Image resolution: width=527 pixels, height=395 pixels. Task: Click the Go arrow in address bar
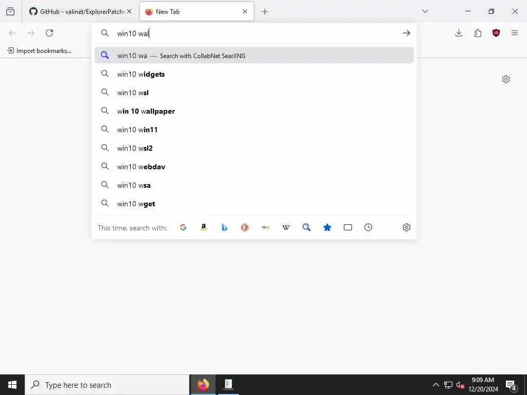(407, 33)
